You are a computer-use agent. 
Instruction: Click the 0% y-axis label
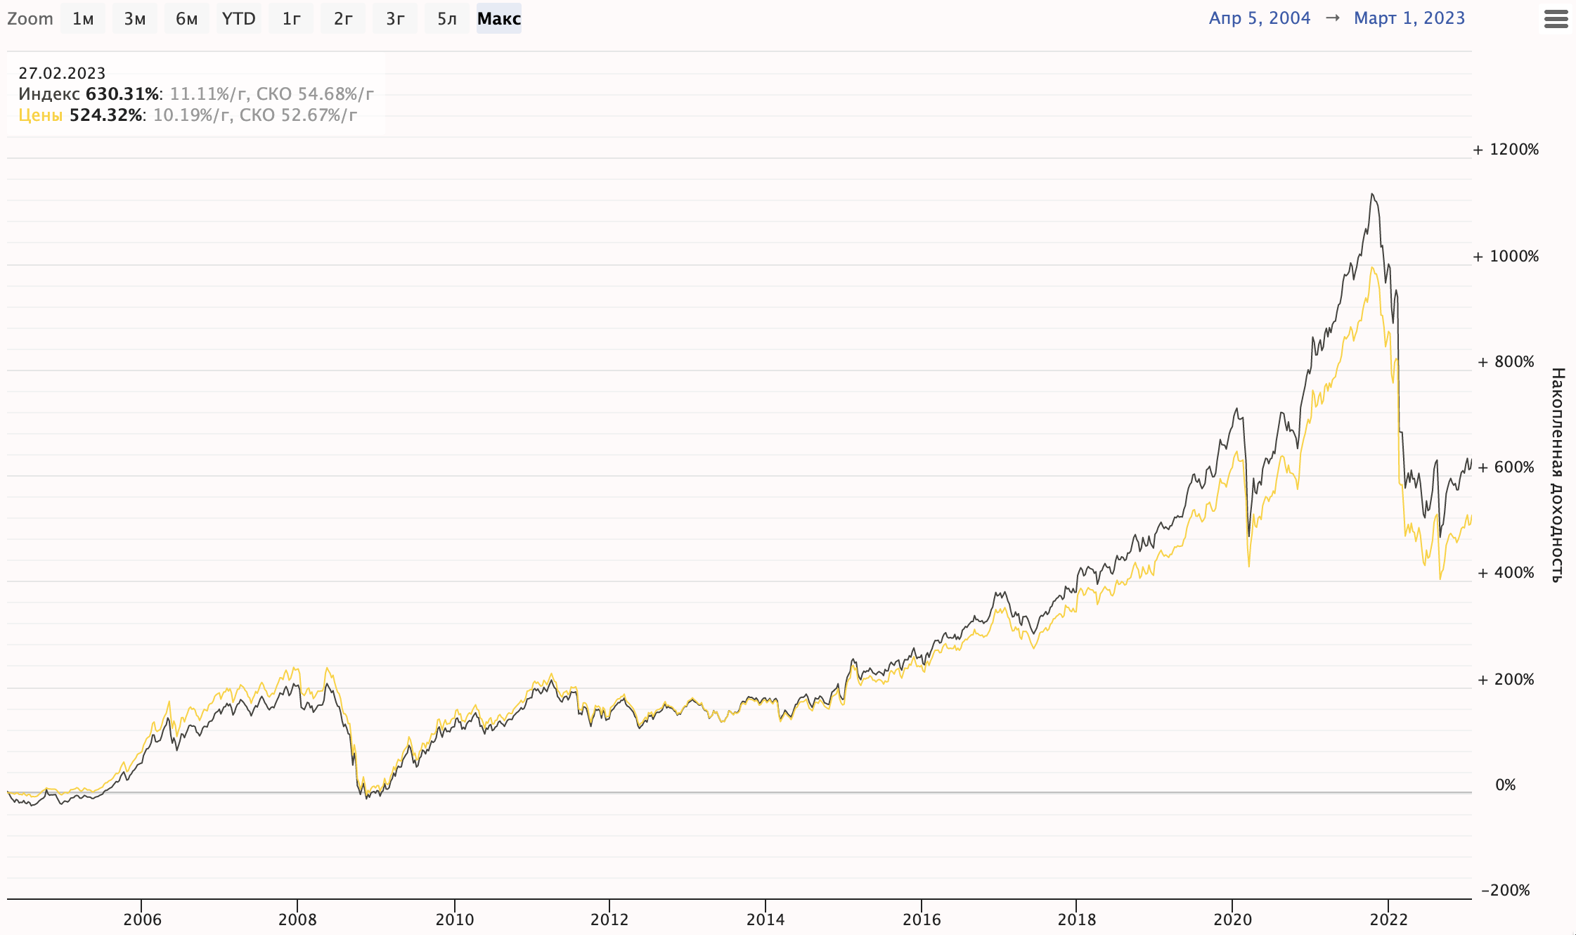tap(1506, 785)
